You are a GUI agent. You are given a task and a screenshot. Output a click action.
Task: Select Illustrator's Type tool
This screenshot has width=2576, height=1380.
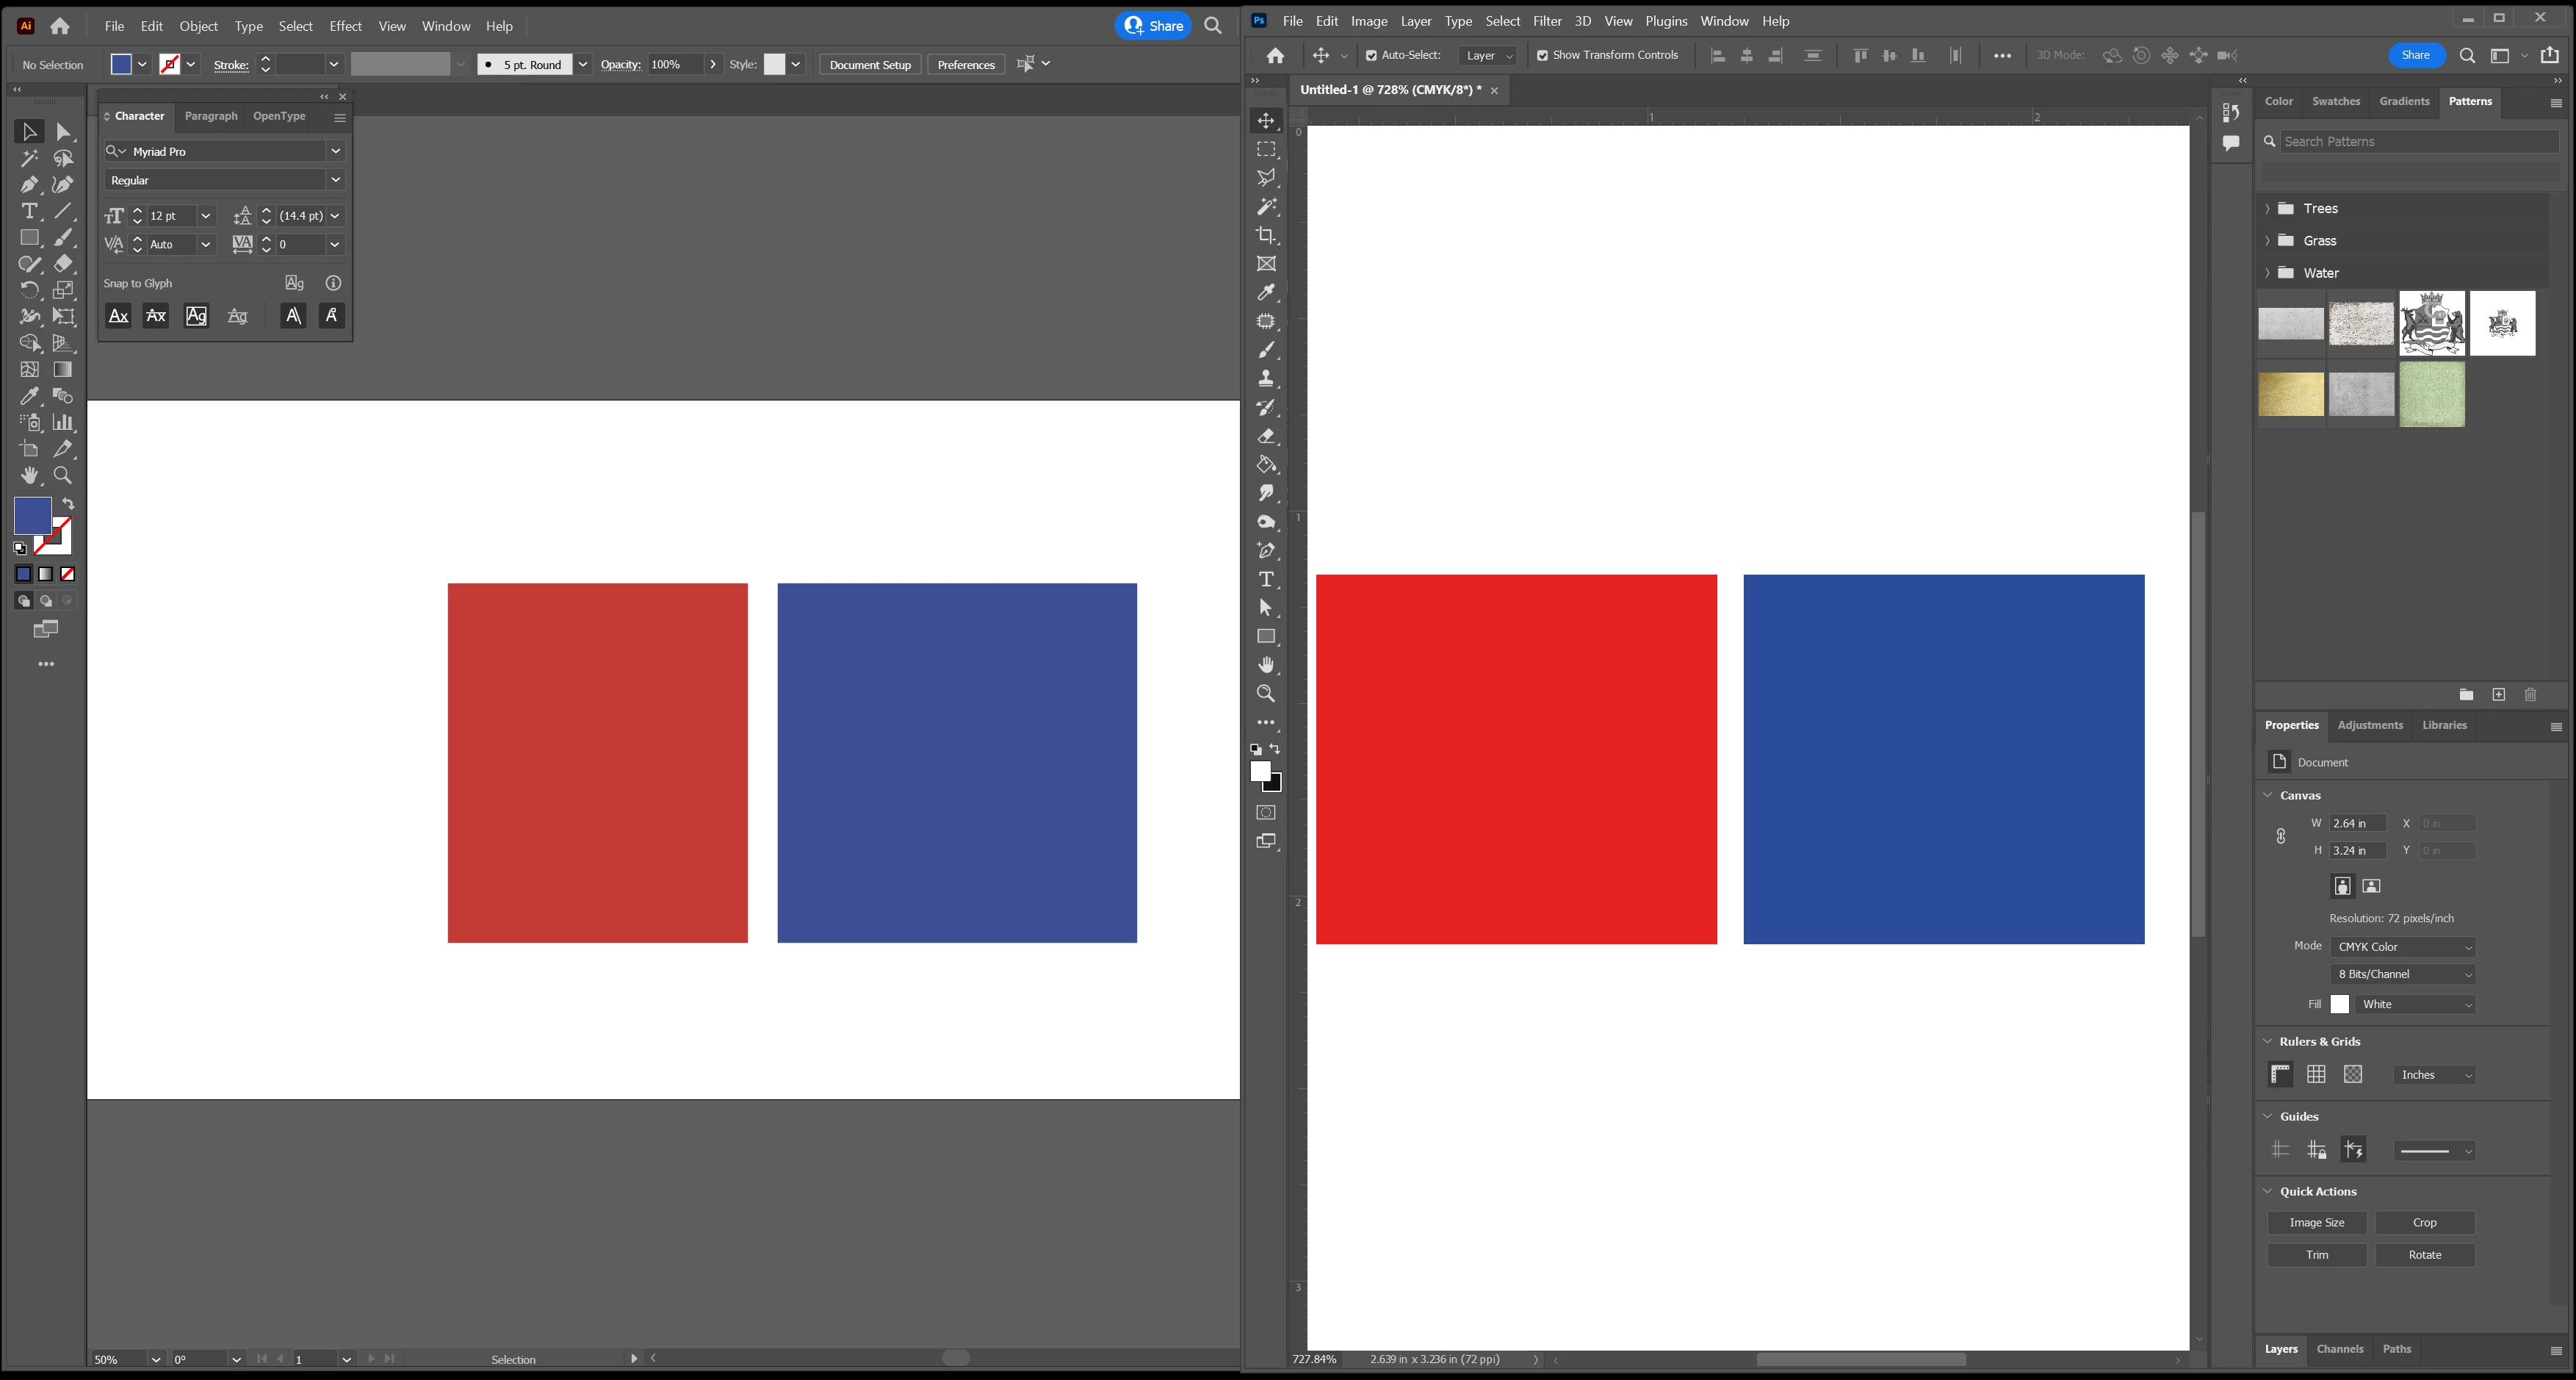[29, 211]
